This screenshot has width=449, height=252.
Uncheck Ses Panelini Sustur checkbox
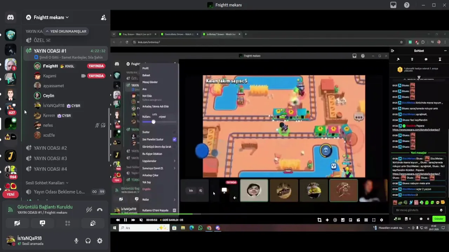[174, 139]
